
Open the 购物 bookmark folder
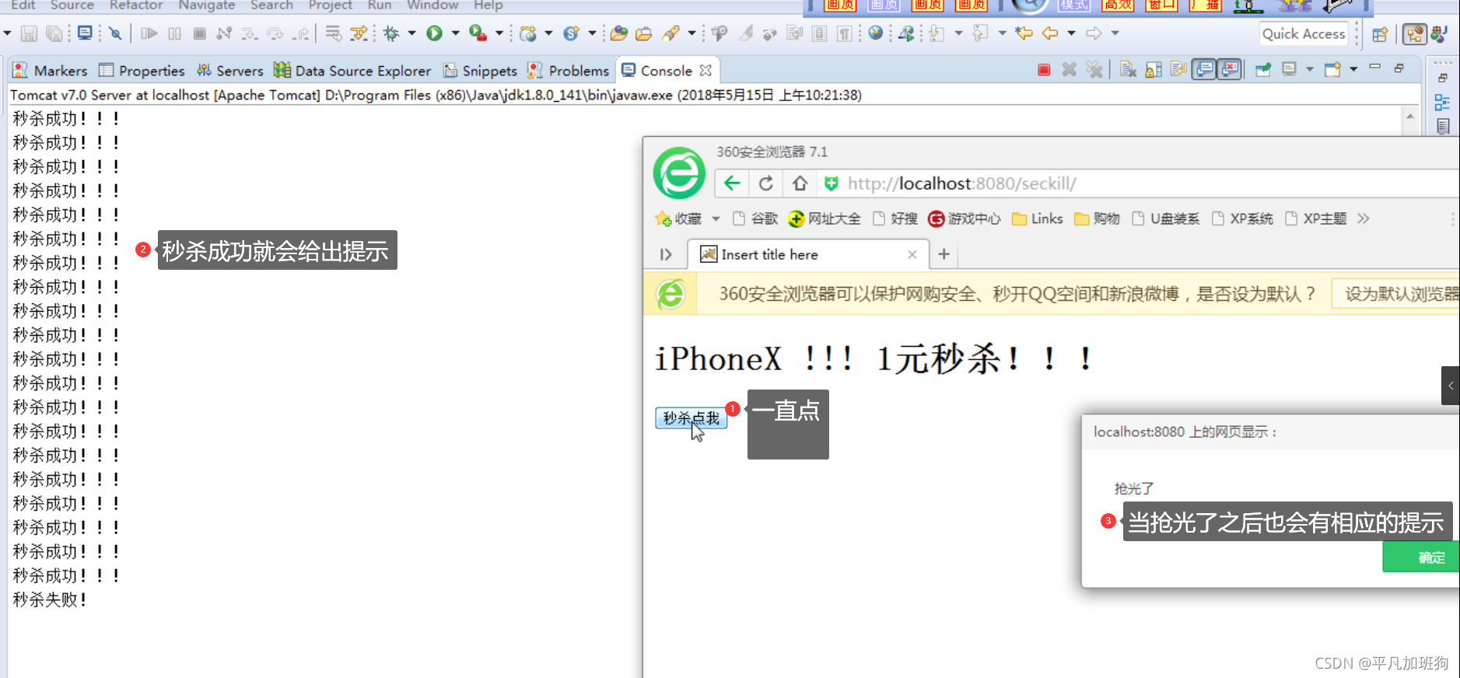pyautogui.click(x=1097, y=218)
